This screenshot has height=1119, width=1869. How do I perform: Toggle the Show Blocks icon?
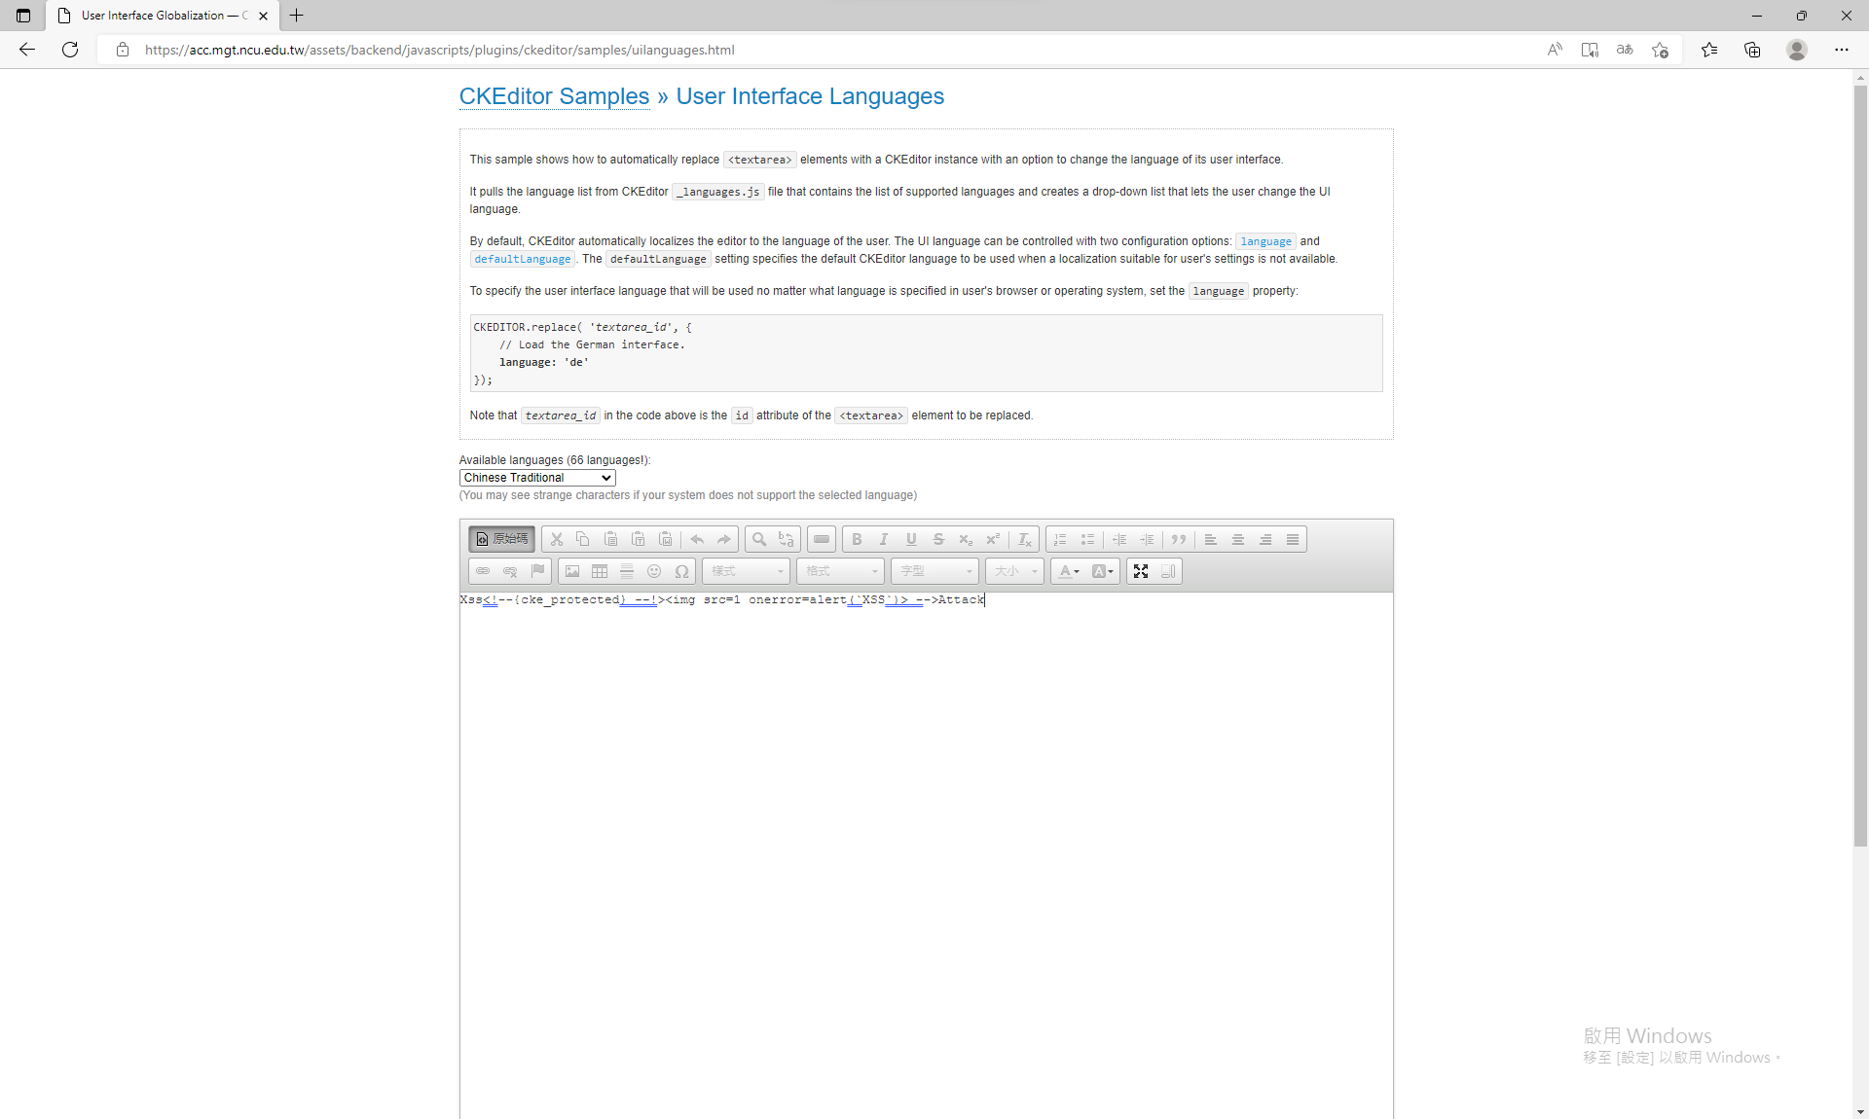(x=1168, y=571)
